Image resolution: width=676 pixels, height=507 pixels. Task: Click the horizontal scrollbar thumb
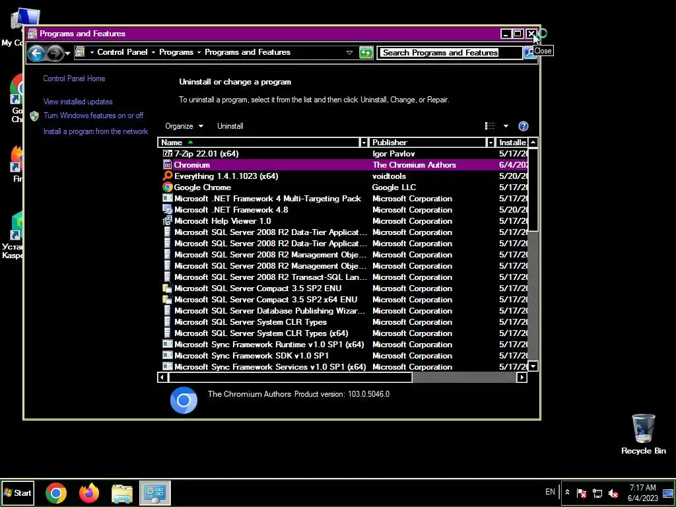click(290, 378)
